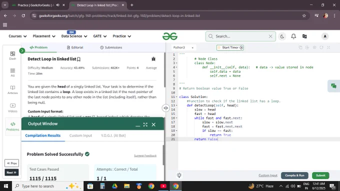Open File Explorer from taskbar
Screen dimensions: 340x191
coord(127,186)
